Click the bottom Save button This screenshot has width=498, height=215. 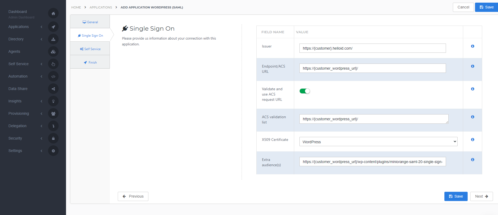[456, 196]
